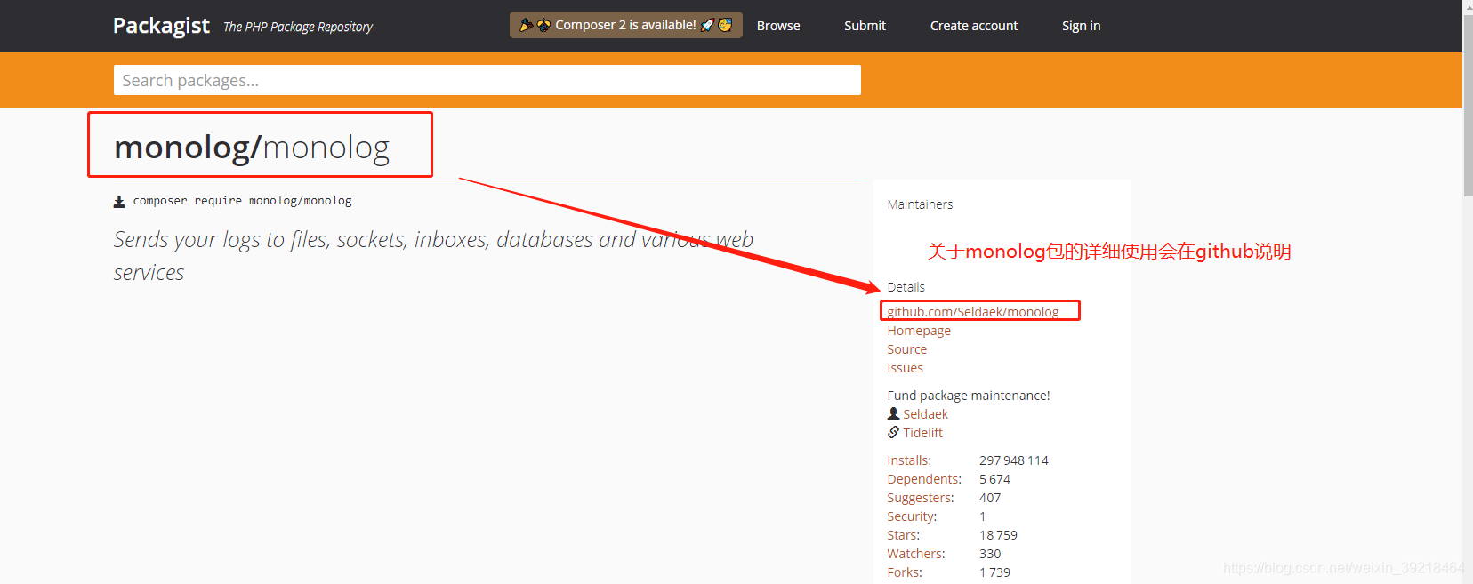Click the Maintainers heading

pos(920,204)
